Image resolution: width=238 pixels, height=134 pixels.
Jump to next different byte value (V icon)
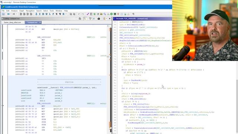point(60,14)
